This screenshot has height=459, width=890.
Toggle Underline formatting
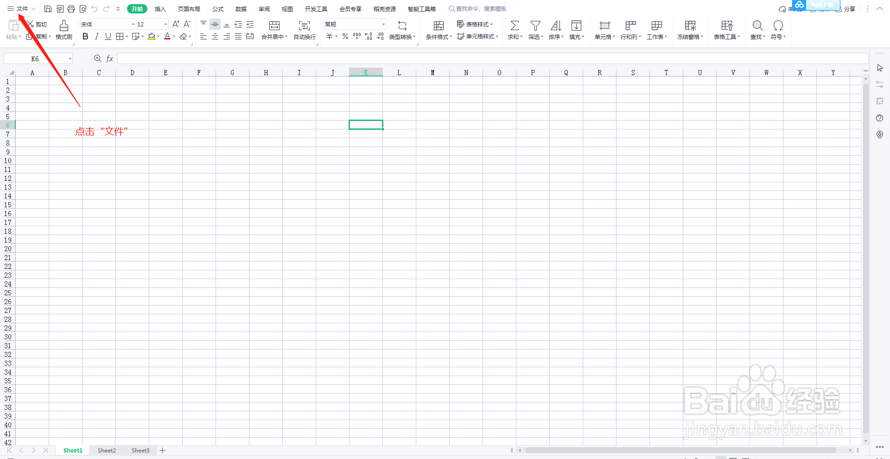tap(108, 36)
